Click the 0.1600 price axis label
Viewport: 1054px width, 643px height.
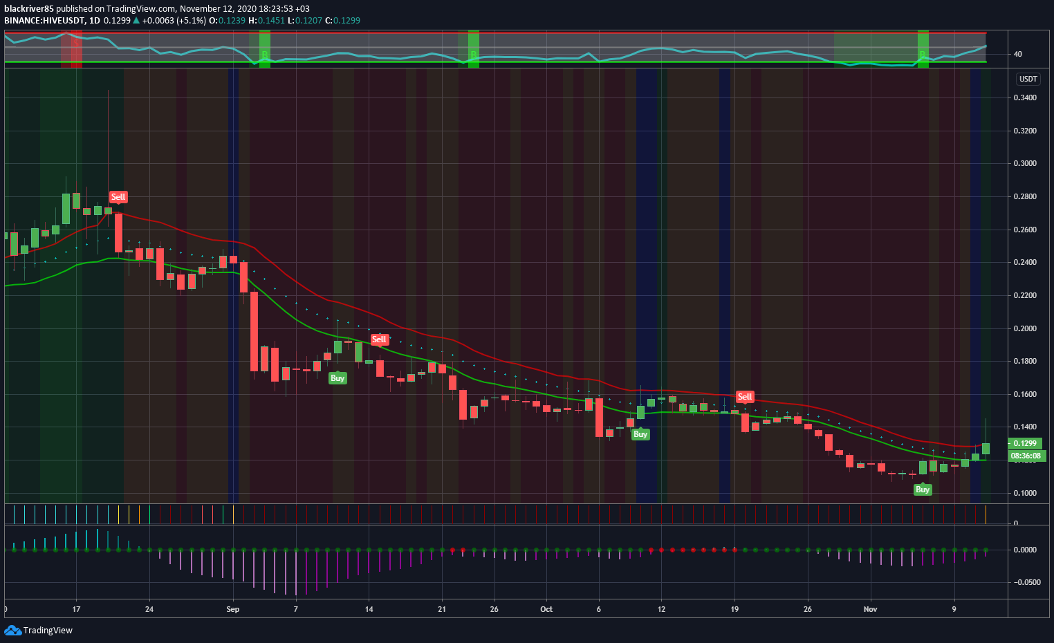[1025, 394]
